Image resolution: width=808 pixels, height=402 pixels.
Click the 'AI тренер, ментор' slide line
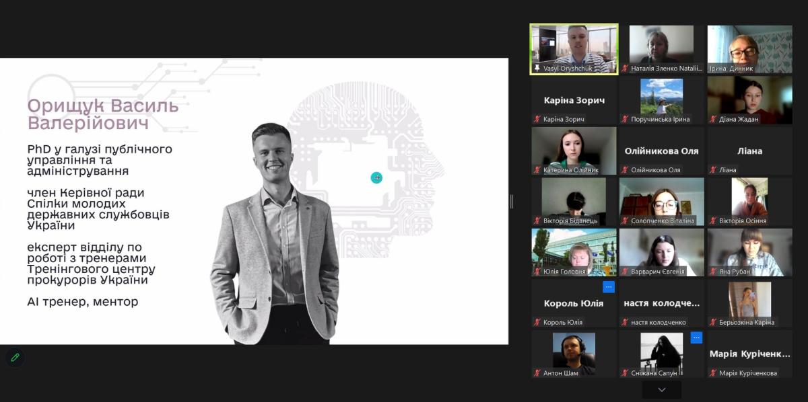(83, 302)
